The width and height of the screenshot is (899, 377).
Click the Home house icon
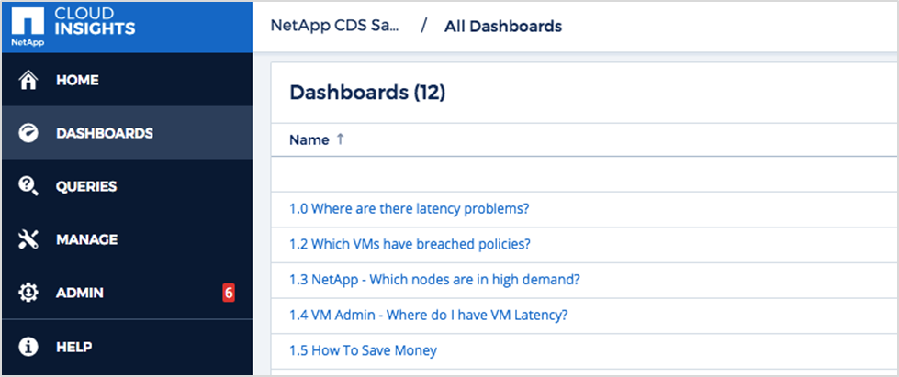tap(28, 81)
